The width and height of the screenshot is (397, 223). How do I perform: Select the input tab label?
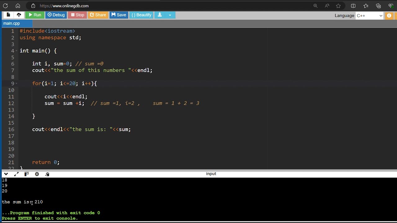(x=211, y=174)
